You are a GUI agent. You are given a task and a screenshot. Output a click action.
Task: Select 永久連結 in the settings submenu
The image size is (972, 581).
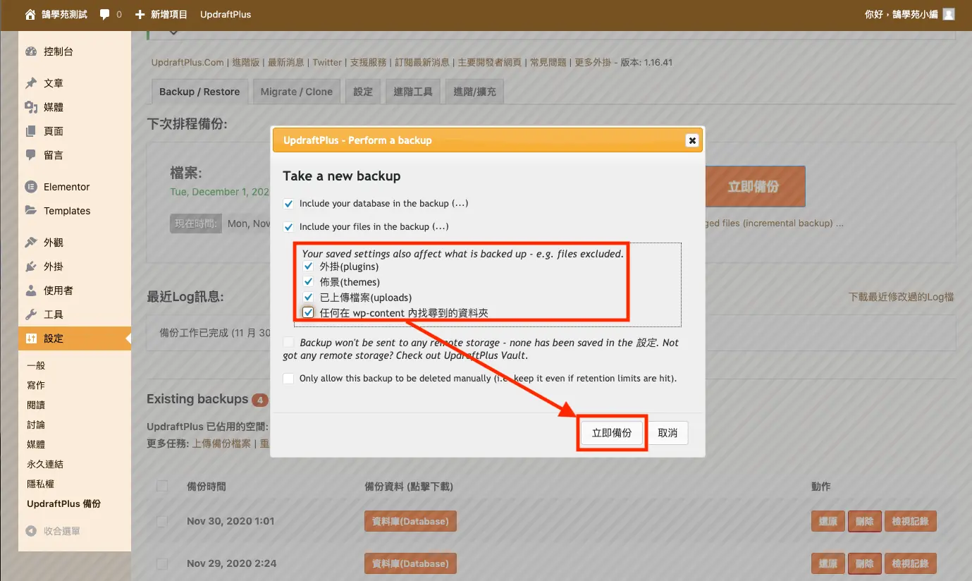(x=45, y=464)
